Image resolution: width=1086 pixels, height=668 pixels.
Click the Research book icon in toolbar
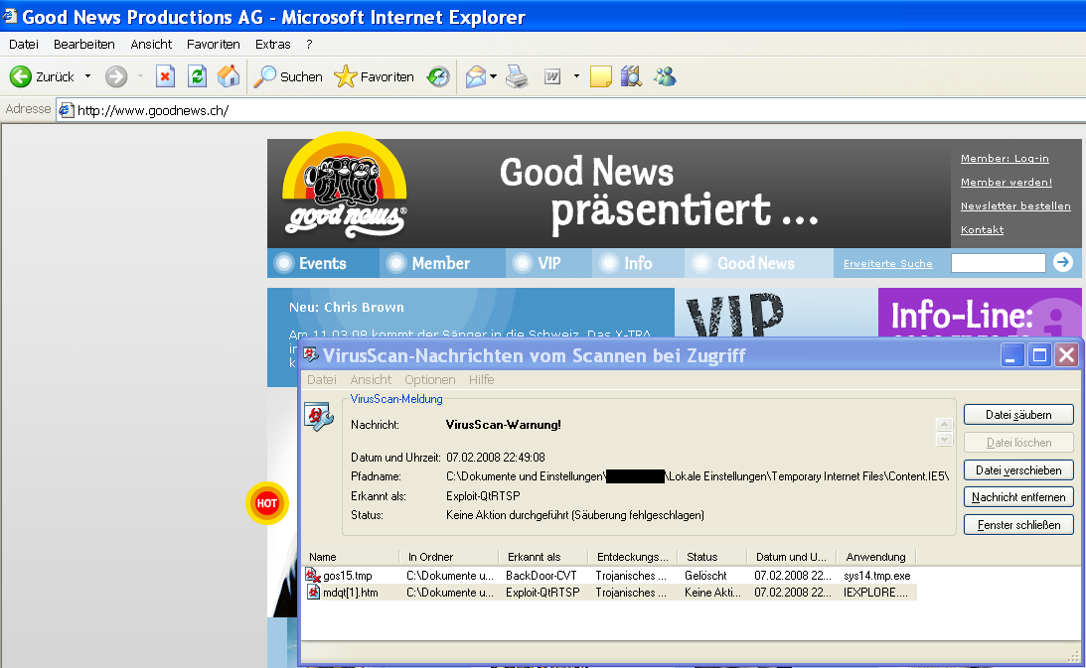coord(631,76)
